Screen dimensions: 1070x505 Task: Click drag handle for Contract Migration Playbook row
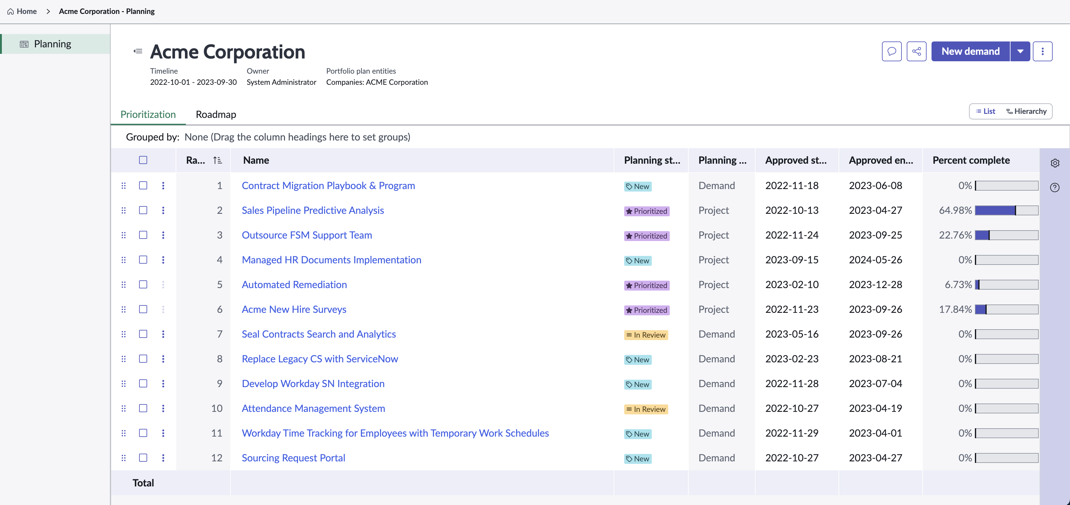click(x=123, y=185)
